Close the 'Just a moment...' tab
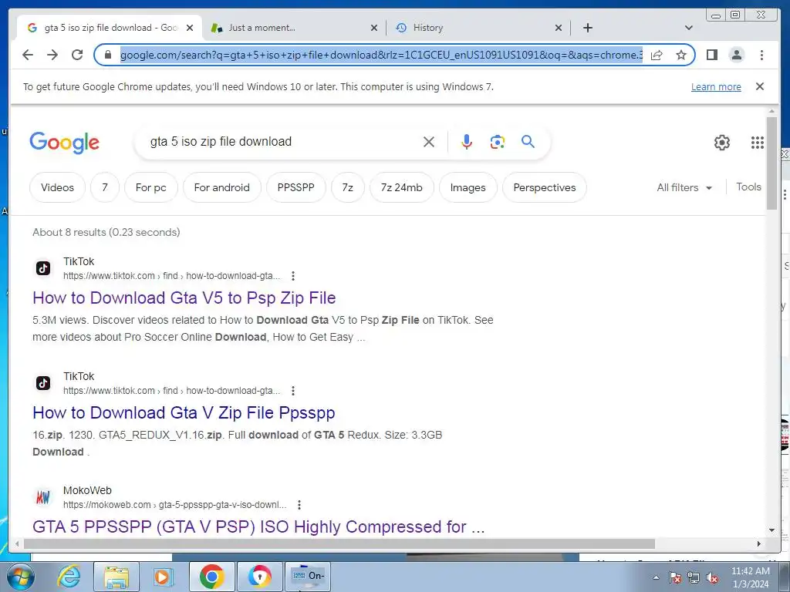The height and width of the screenshot is (592, 790). click(374, 28)
